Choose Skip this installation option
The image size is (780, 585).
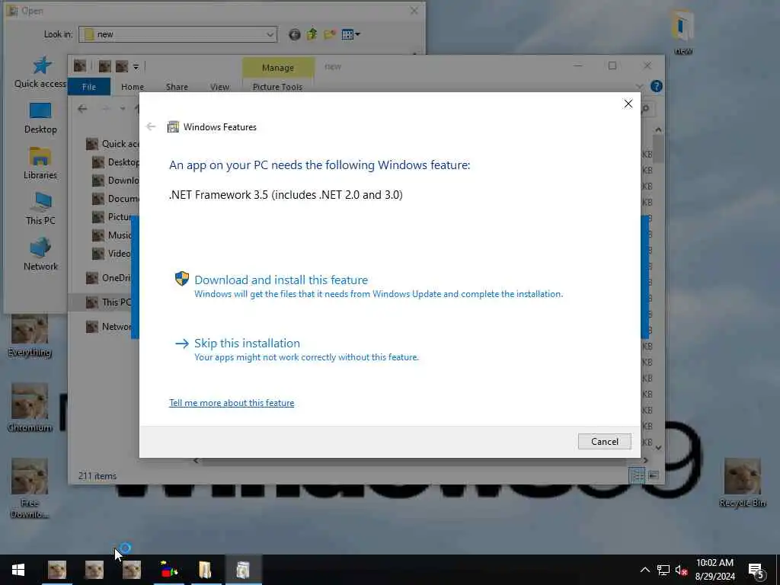(247, 344)
